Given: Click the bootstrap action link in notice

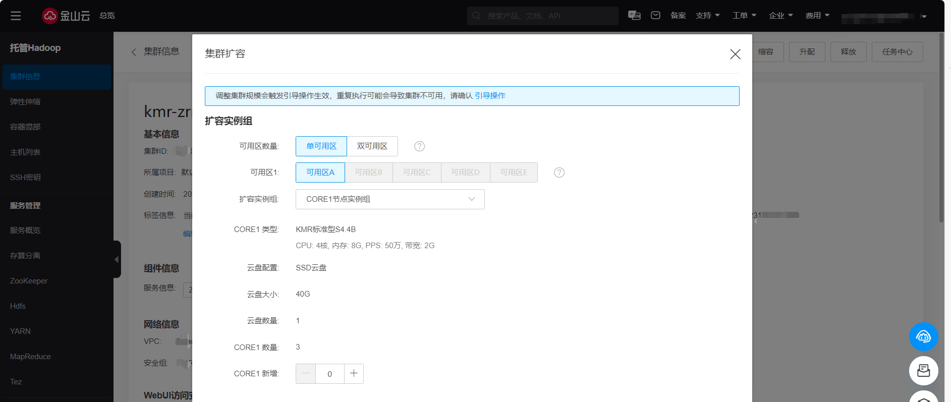Looking at the screenshot, I should click(x=490, y=96).
